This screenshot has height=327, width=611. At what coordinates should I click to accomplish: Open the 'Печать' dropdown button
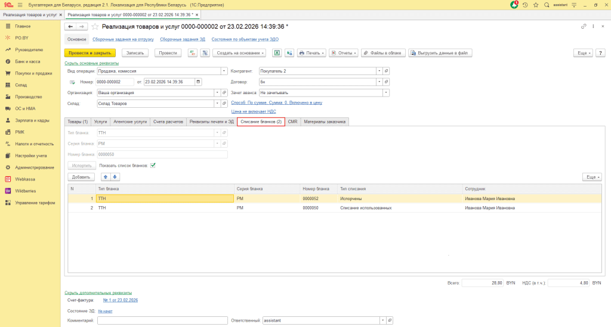(x=311, y=53)
